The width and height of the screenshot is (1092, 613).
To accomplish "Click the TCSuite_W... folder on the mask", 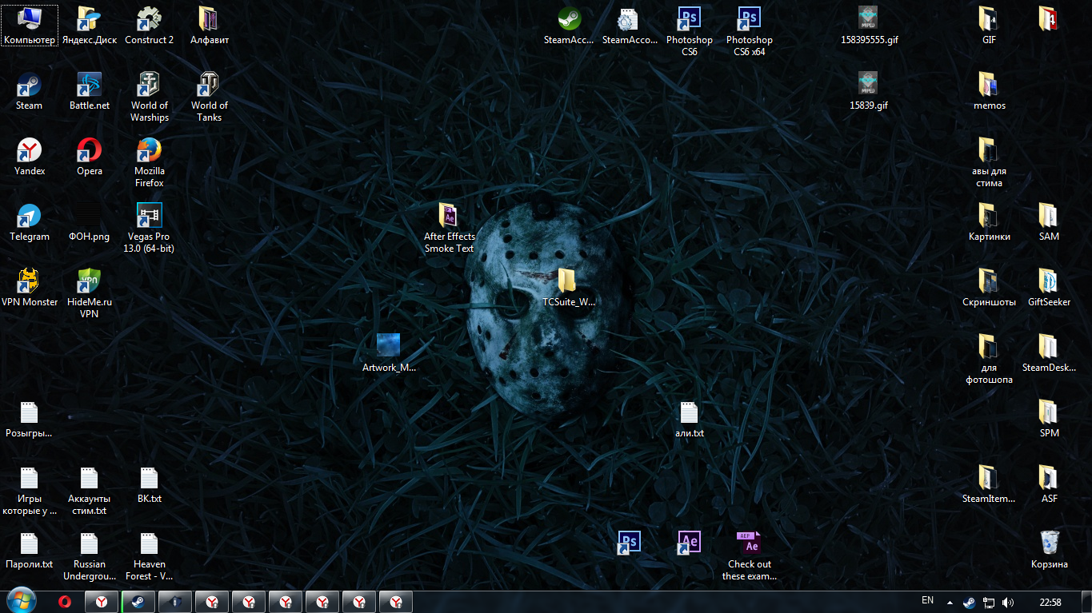I will click(x=569, y=288).
